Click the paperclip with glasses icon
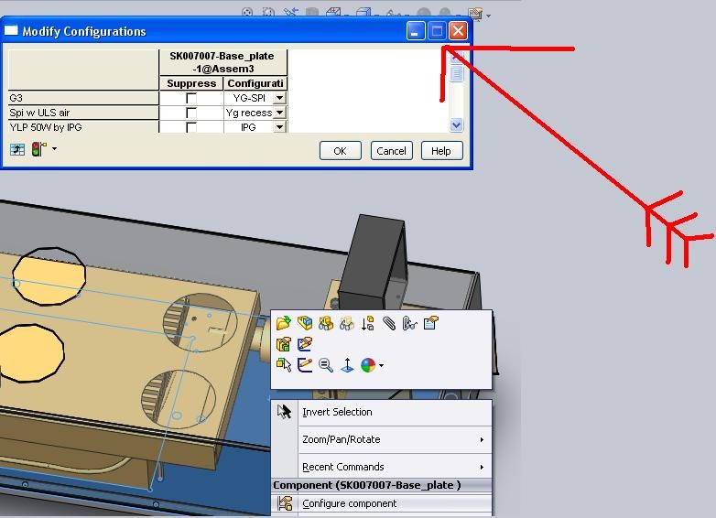Viewport: 716px width, 518px height. tap(409, 323)
